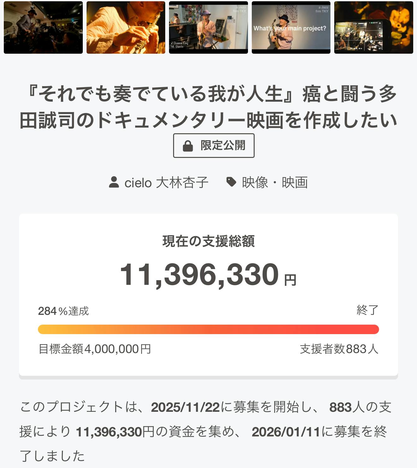Screen dimensions: 417x468
Task: Open the 映像・映画 category link
Action: click(275, 183)
